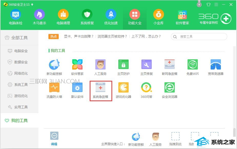Open 软件管家 in the top toolbar
The image size is (237, 149).
tap(182, 17)
